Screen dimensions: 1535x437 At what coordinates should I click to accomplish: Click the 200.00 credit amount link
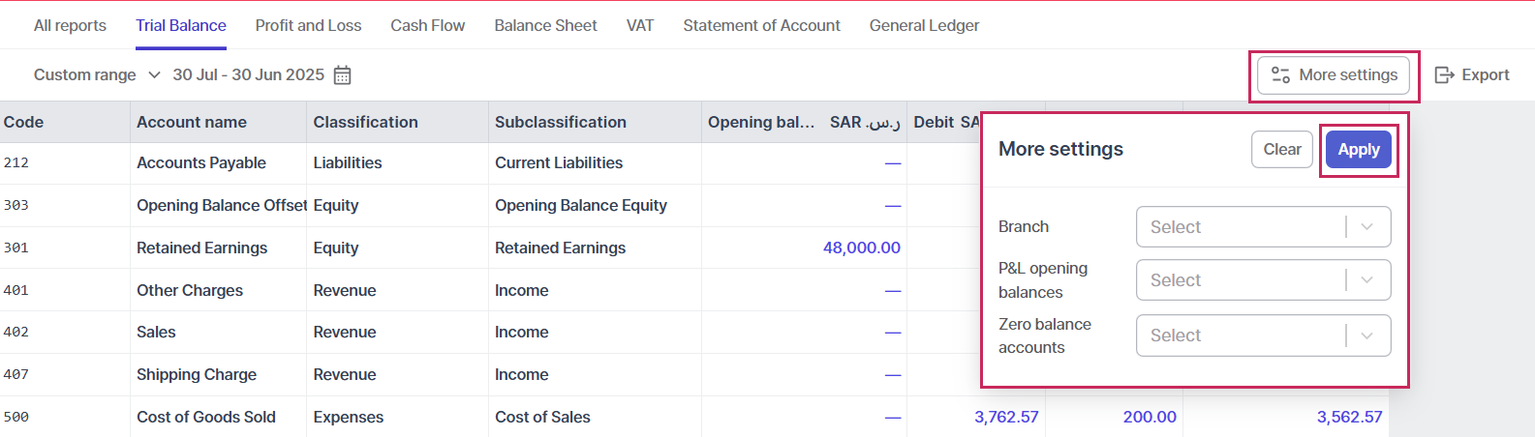tap(1150, 417)
